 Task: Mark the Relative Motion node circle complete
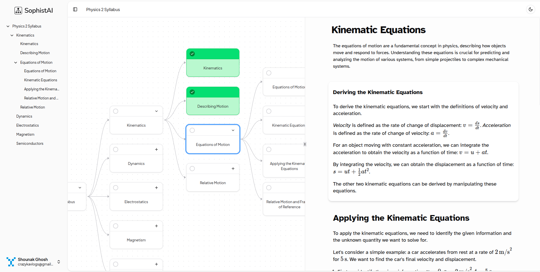[x=192, y=169]
